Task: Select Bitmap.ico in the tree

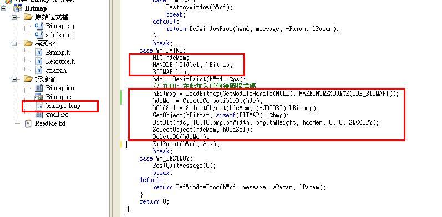Action: [x=60, y=88]
